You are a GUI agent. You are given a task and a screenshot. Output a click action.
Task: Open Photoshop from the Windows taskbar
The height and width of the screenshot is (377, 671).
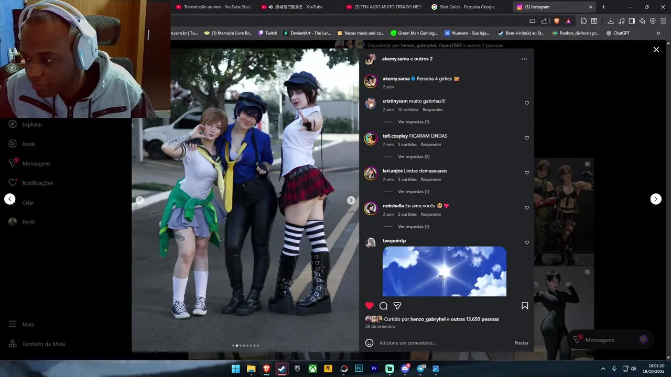[359, 369]
